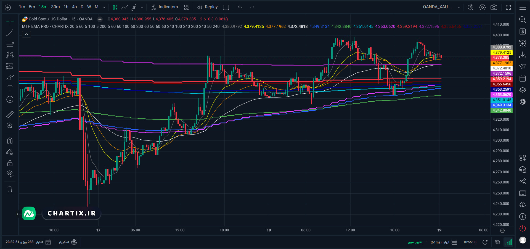This screenshot has height=249, width=530.
Task: Toggle lock all drawing tools
Action: [x=10, y=163]
